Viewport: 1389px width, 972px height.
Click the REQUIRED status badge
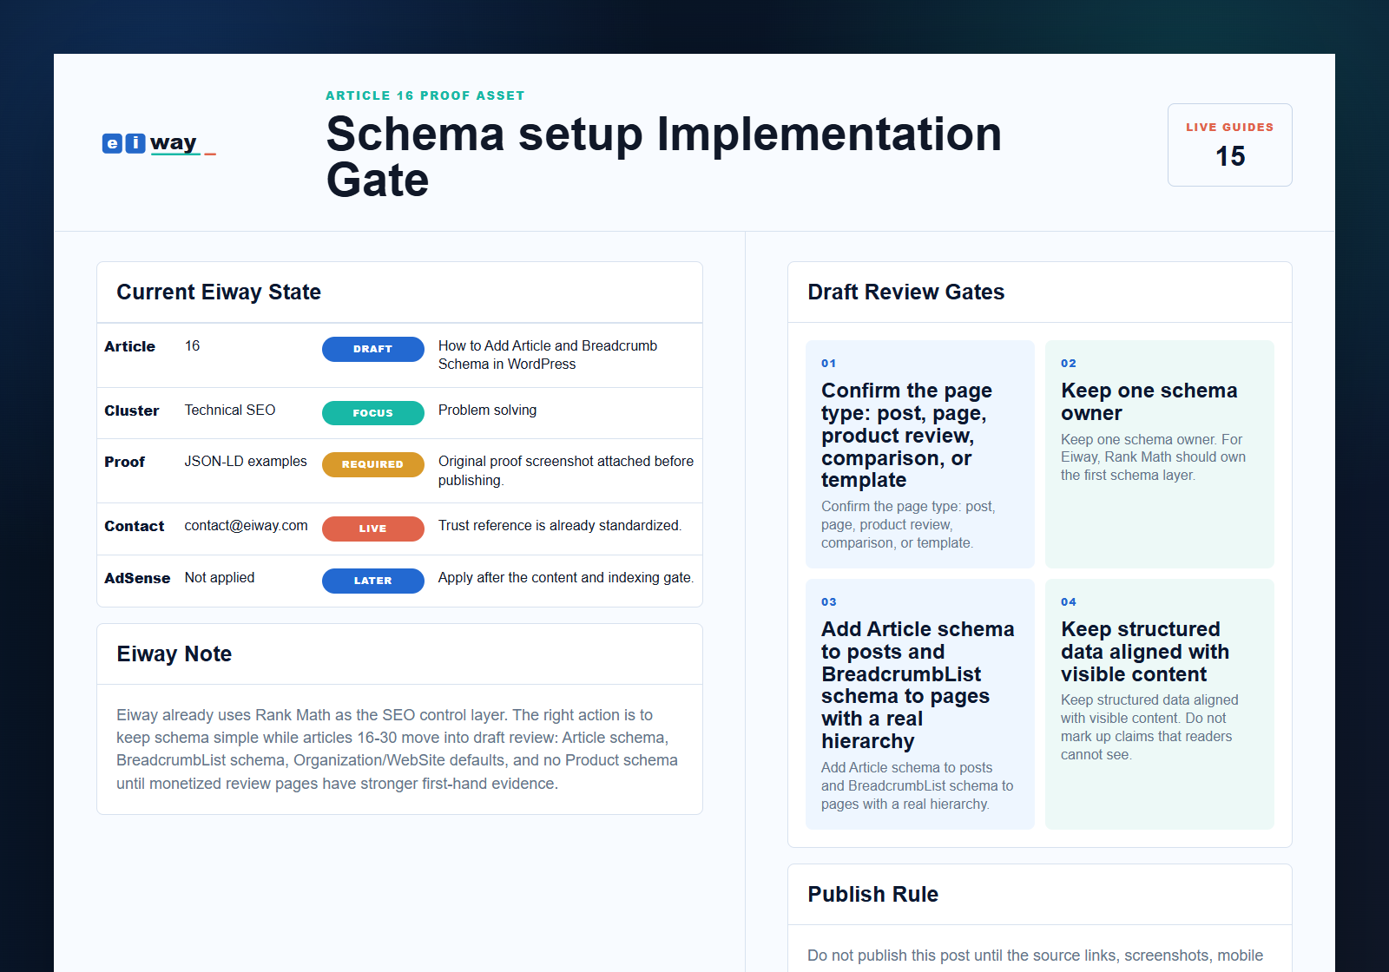click(x=372, y=464)
